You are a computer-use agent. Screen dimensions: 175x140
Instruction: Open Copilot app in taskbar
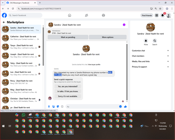[x=17, y=115]
